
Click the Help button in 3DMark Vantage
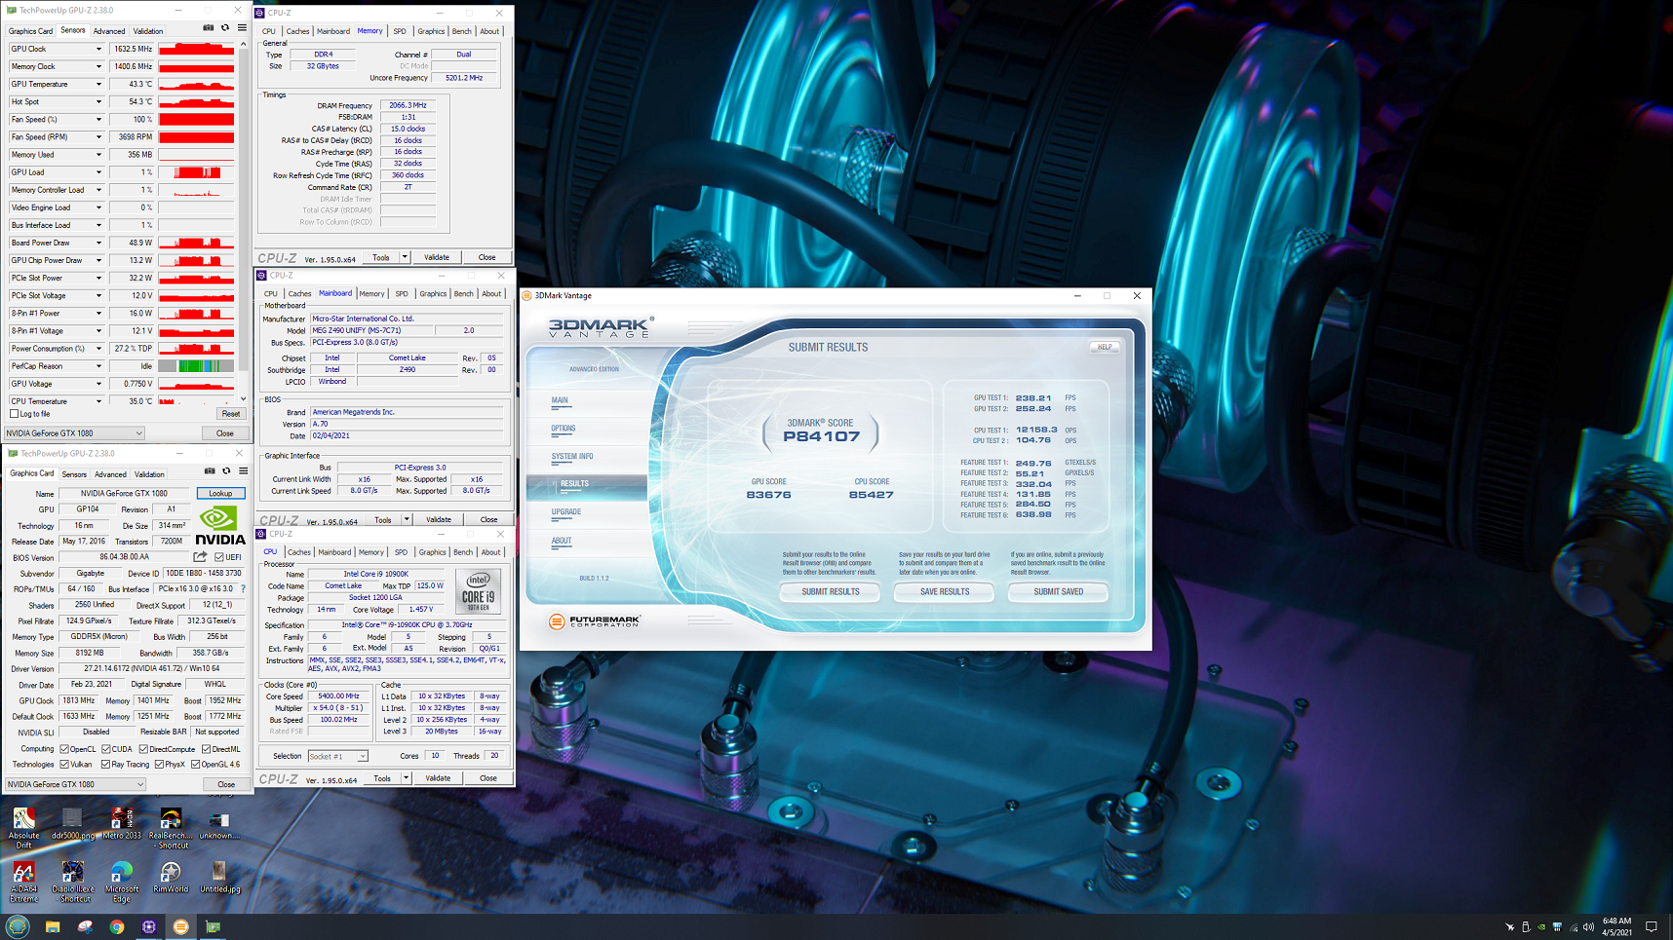(1105, 347)
